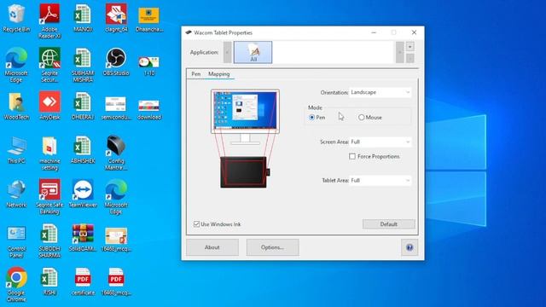
Task: Open the Tablet Area dropdown
Action: coord(380,181)
